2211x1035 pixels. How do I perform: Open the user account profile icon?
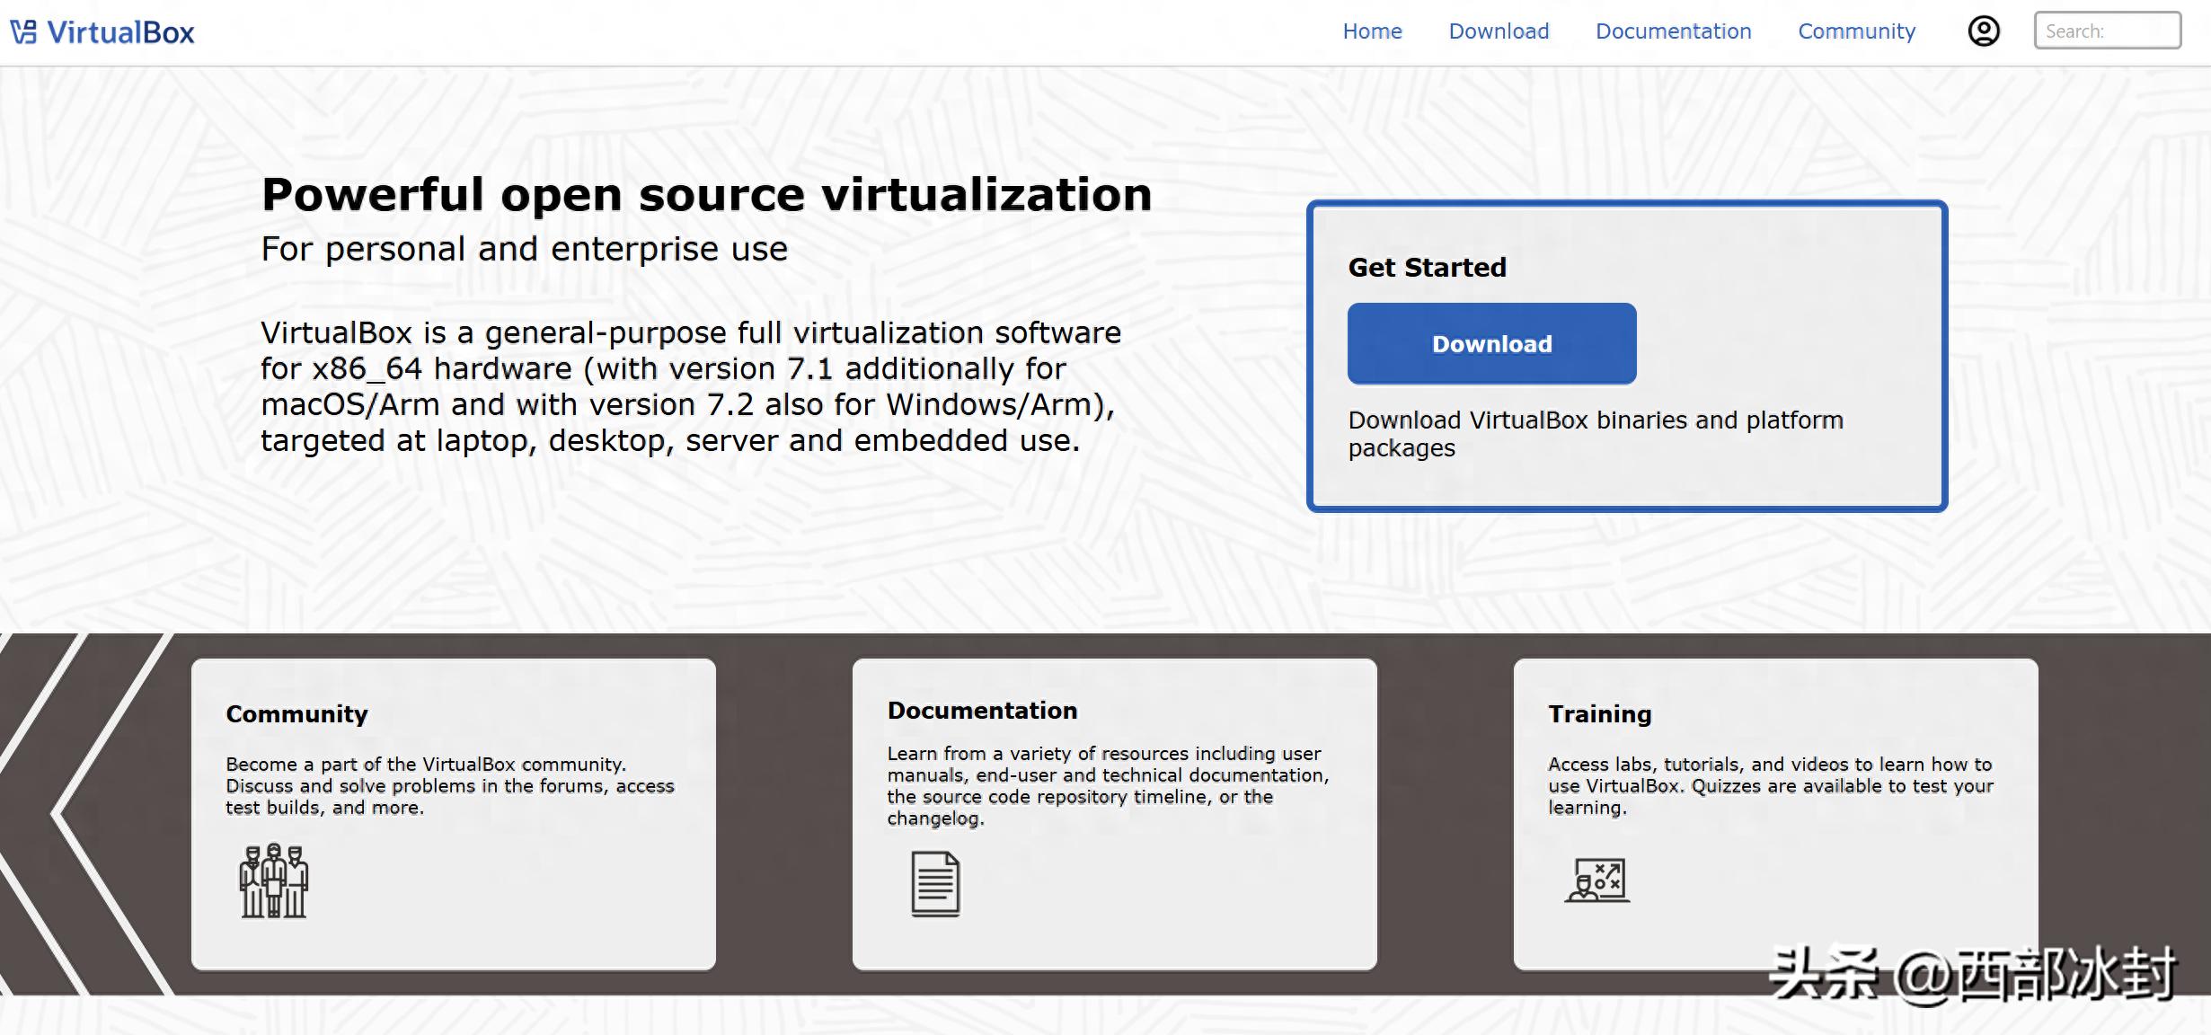tap(1984, 31)
